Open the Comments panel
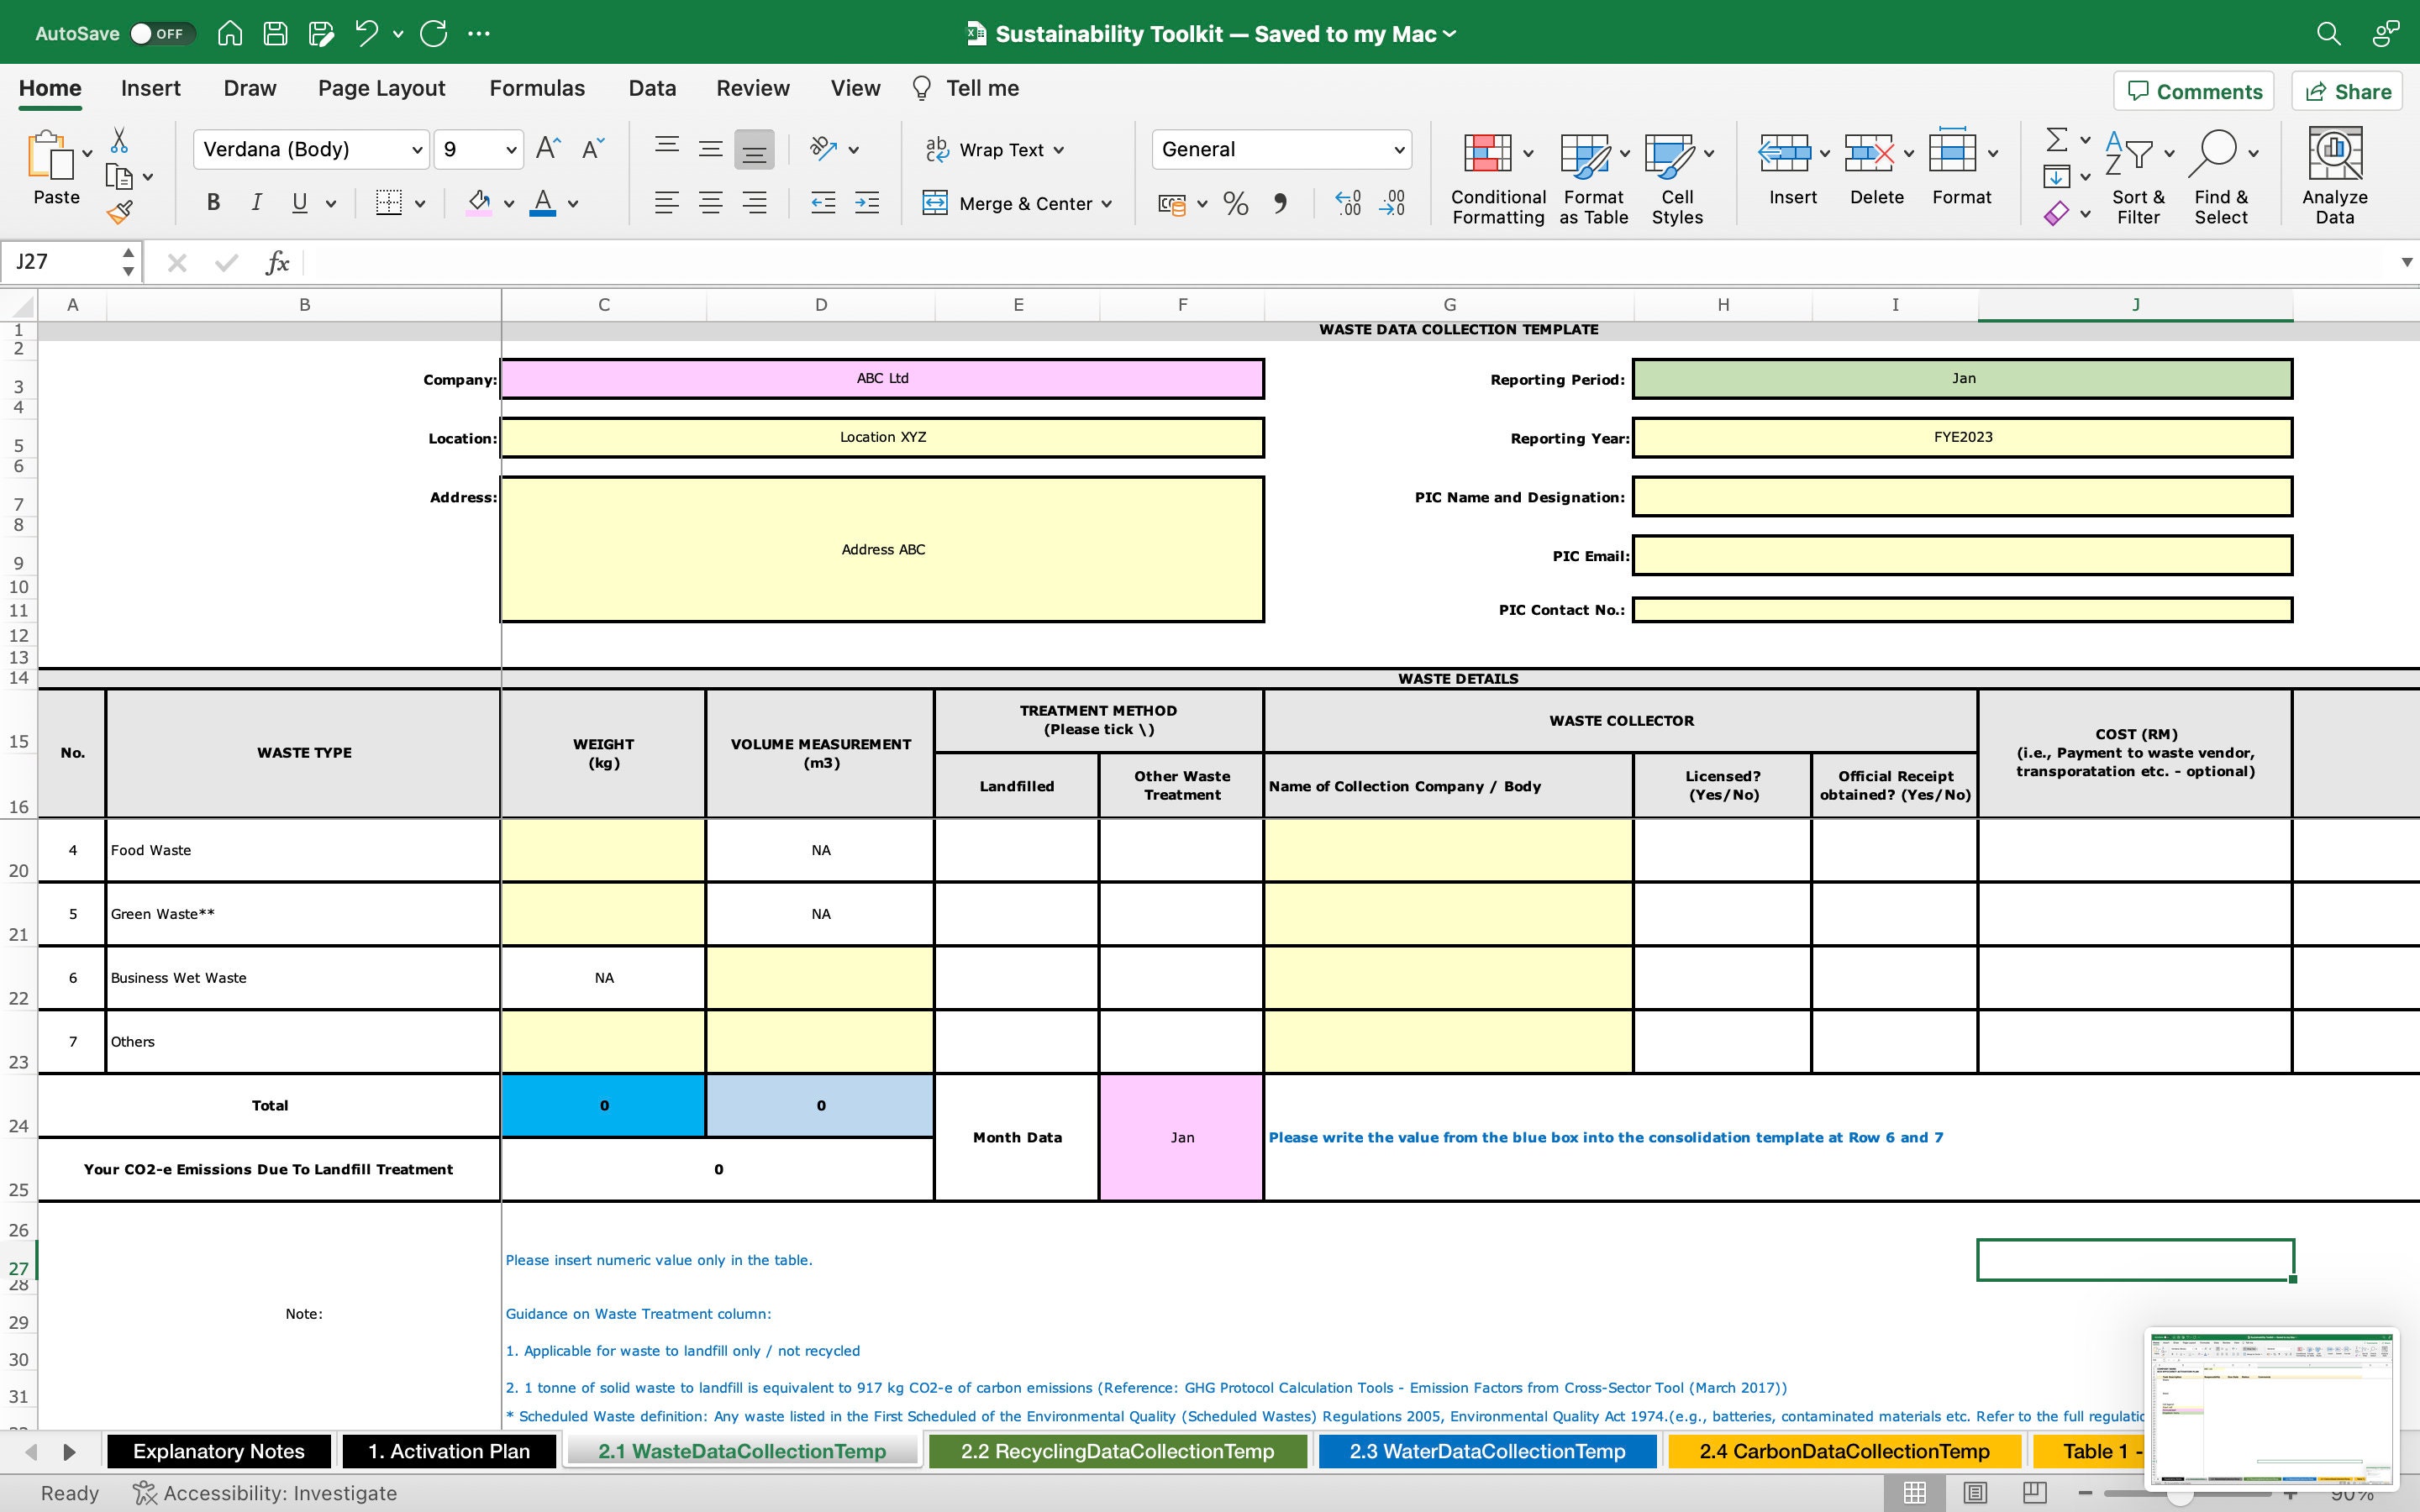Viewport: 2420px width, 1512px height. (x=2193, y=91)
